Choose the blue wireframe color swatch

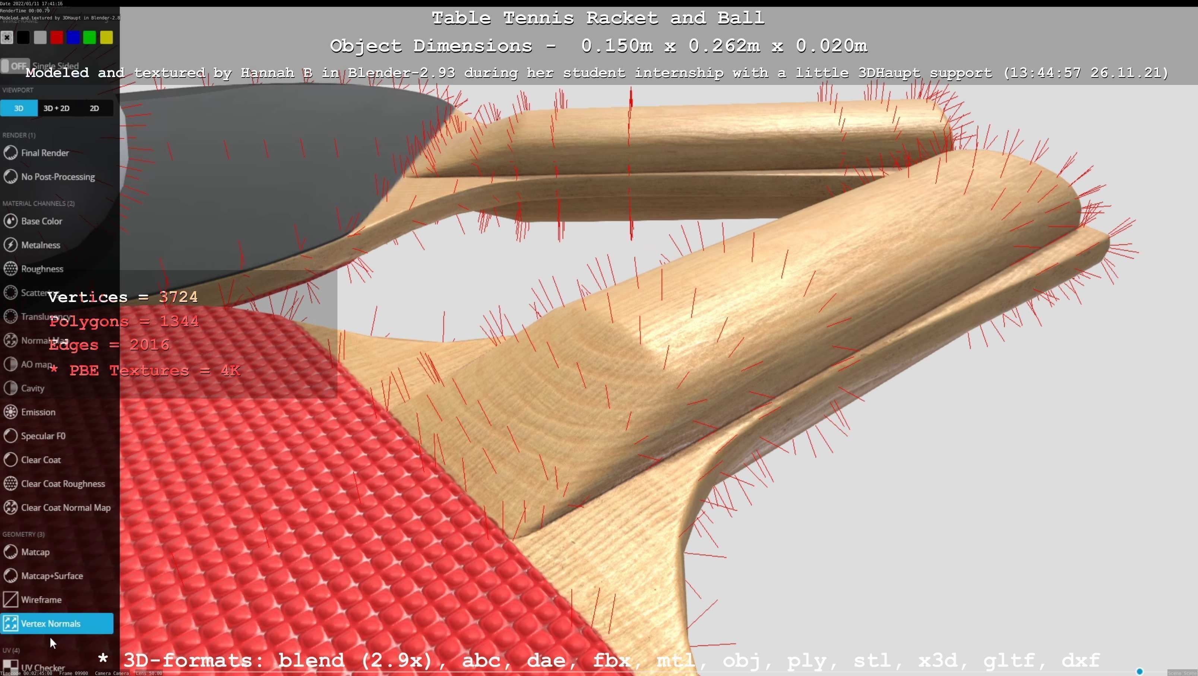tap(73, 38)
